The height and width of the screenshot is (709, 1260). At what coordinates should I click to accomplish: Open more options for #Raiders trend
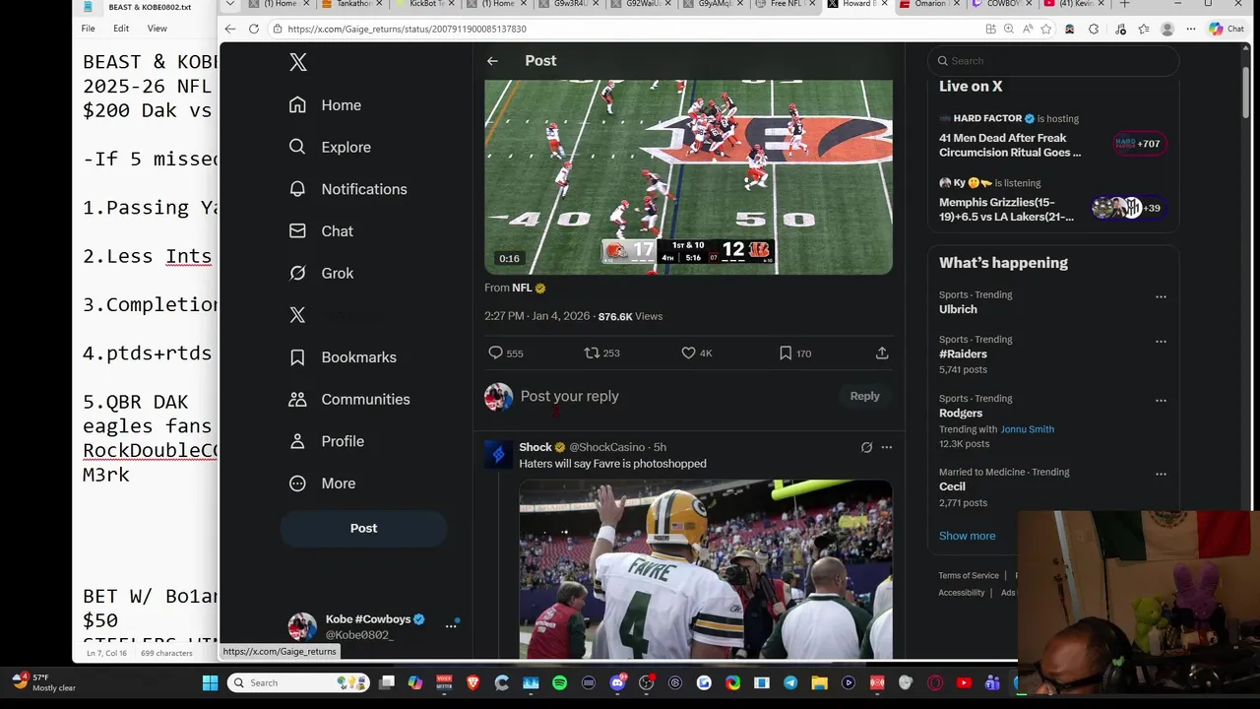(x=1161, y=342)
